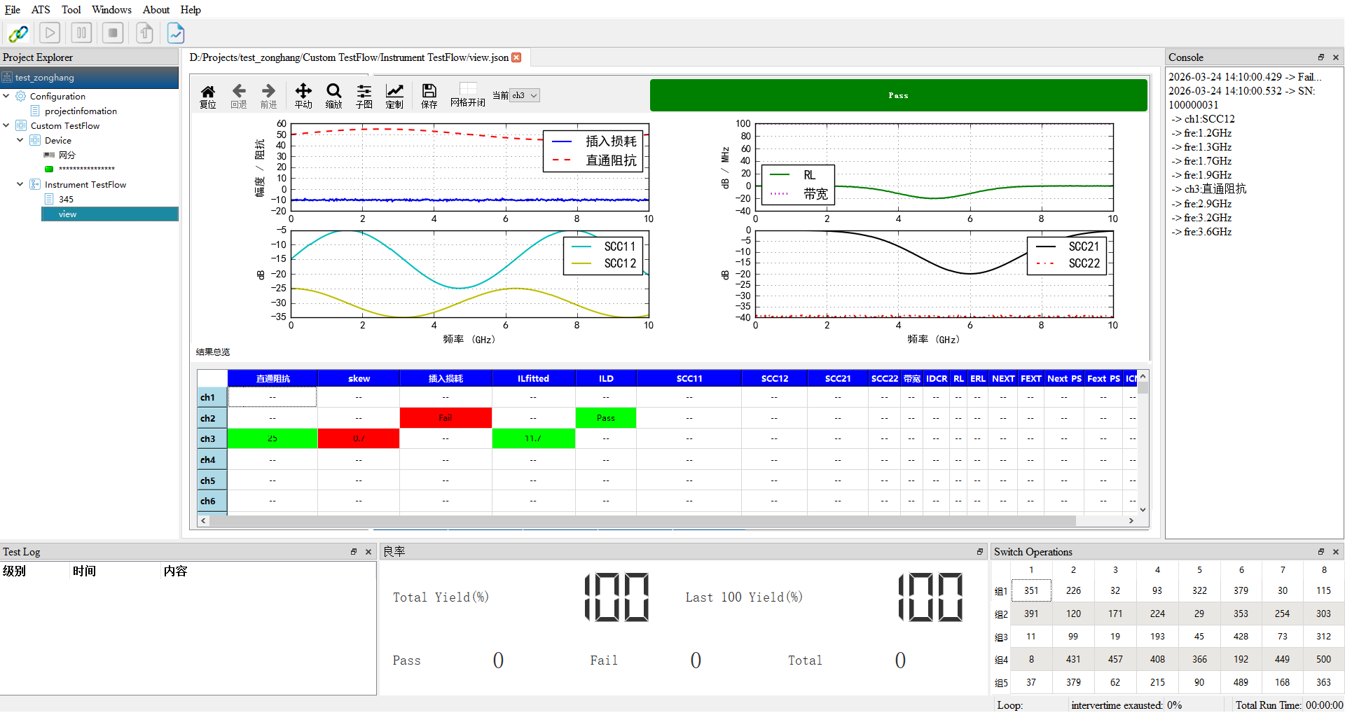Click the save (保存) figure icon
The image size is (1345, 727).
click(x=429, y=95)
